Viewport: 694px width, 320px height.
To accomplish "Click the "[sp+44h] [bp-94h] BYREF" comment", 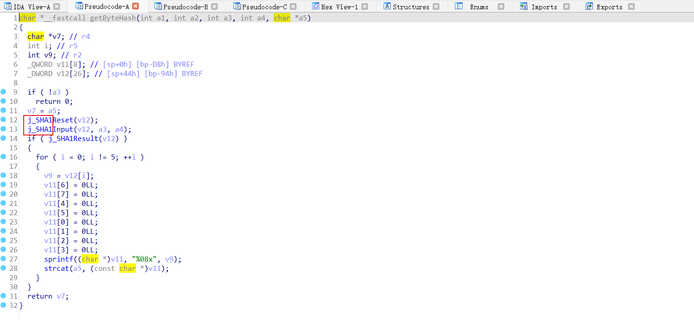I will pyautogui.click(x=154, y=74).
